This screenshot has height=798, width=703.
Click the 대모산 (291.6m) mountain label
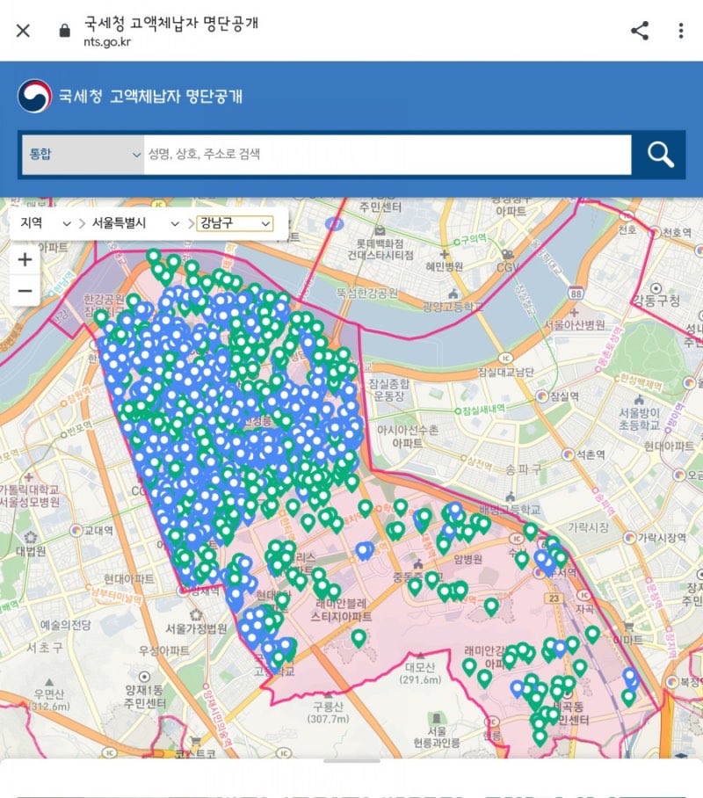(x=420, y=672)
